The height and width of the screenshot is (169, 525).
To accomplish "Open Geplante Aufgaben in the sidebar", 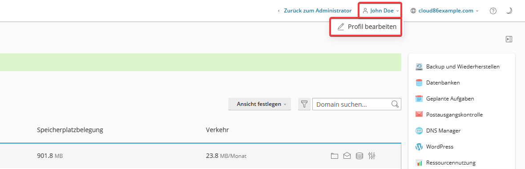I will click(444, 98).
